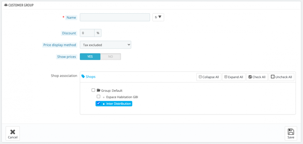This screenshot has width=303, height=144.
Task: Click the Save floppy disk icon
Action: click(x=291, y=132)
